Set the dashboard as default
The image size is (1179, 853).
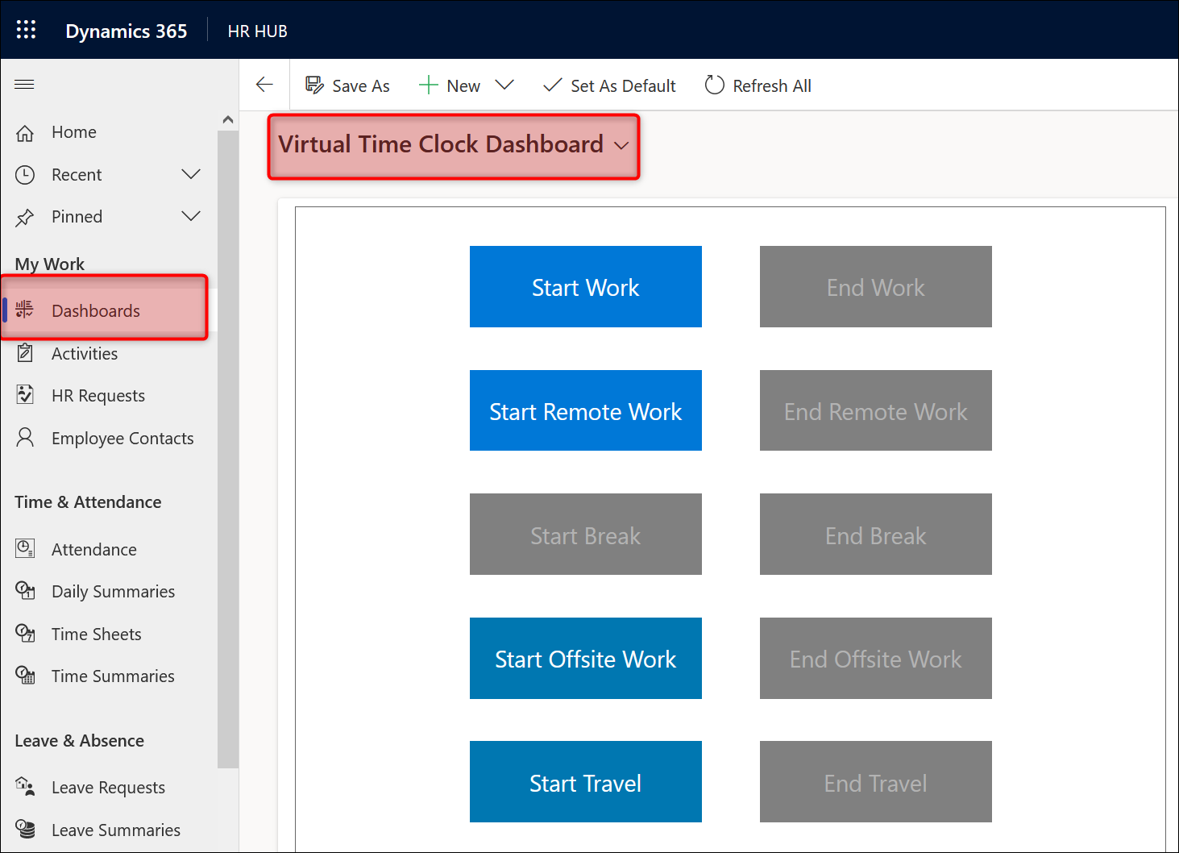click(x=609, y=85)
